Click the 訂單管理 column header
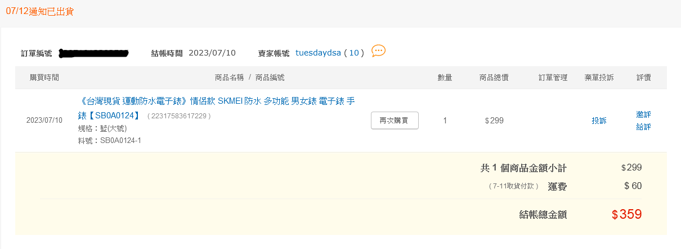The width and height of the screenshot is (681, 249). pos(553,77)
